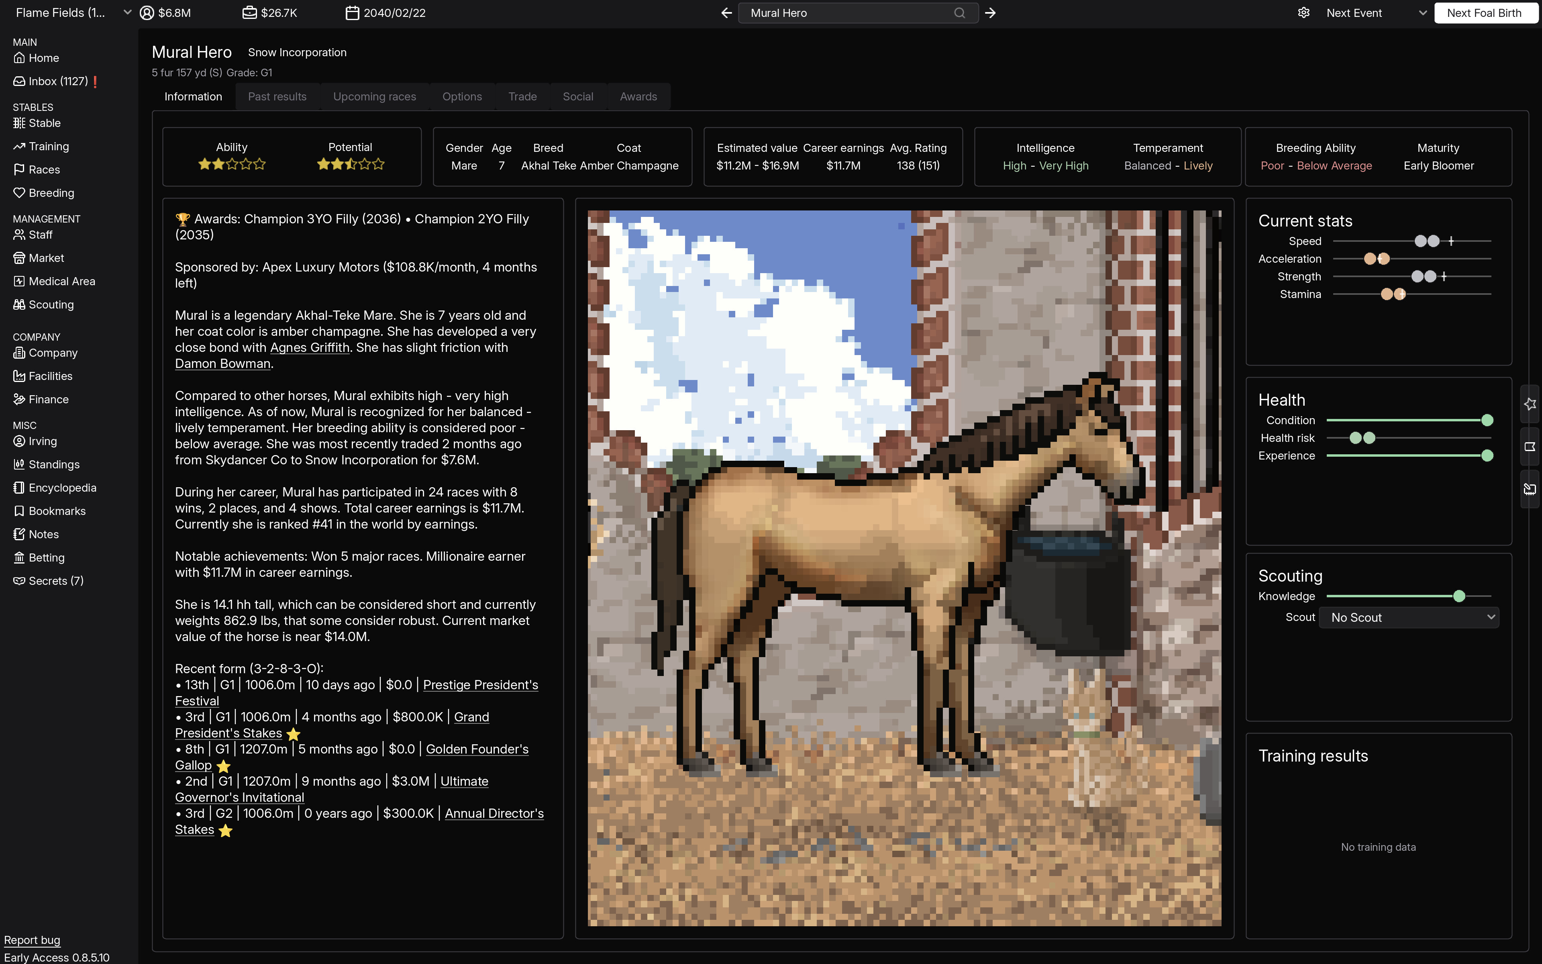
Task: Open the No Scout dropdown in Scouting panel
Action: point(1408,617)
